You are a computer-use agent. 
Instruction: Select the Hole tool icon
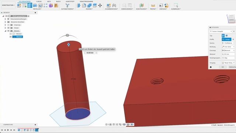click(40, 6)
